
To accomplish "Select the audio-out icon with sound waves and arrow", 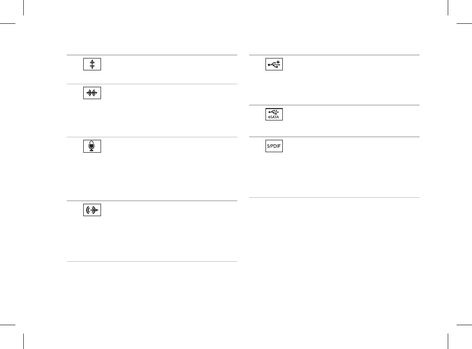I will coord(92,210).
